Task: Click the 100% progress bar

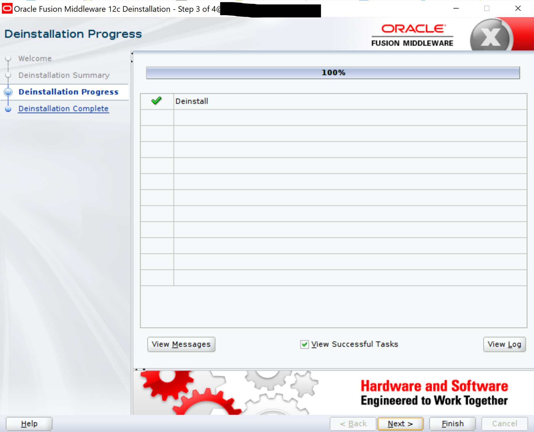Action: (x=333, y=72)
